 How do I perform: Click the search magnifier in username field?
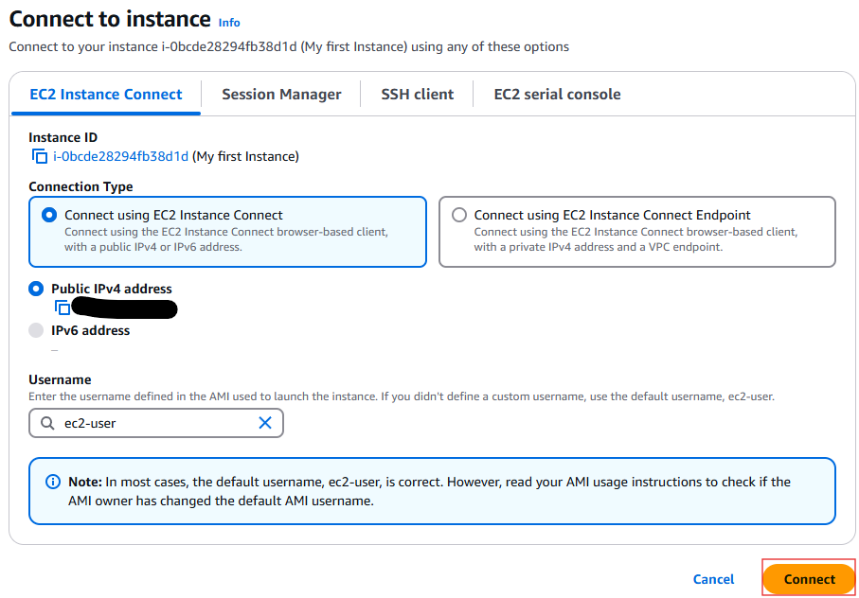point(47,423)
